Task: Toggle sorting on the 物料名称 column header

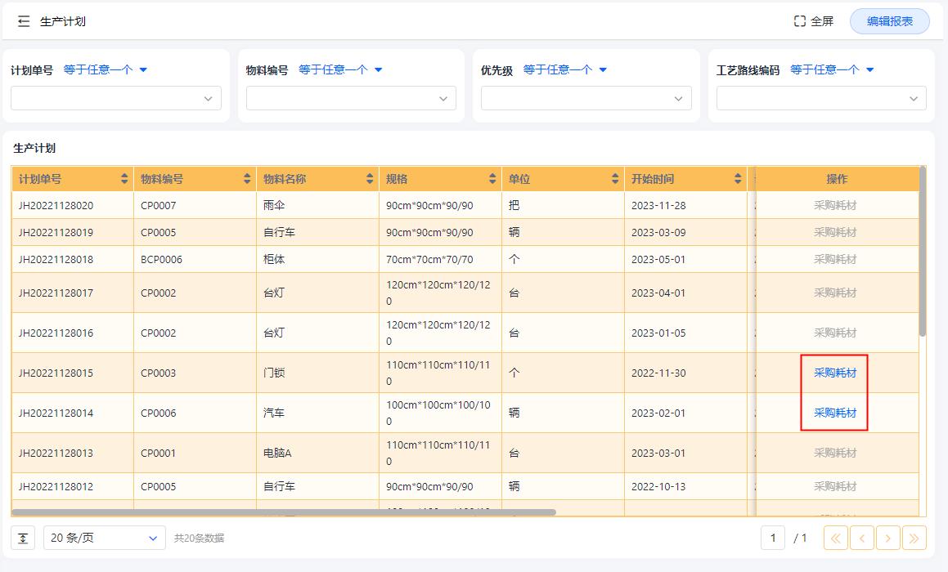Action: click(370, 178)
